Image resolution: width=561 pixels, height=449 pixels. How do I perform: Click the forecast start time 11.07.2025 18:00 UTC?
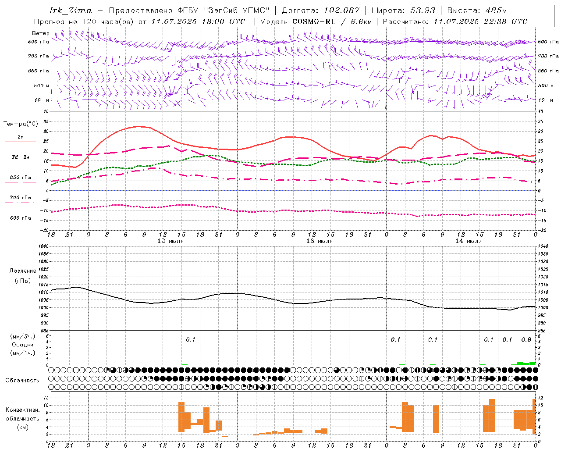198,21
